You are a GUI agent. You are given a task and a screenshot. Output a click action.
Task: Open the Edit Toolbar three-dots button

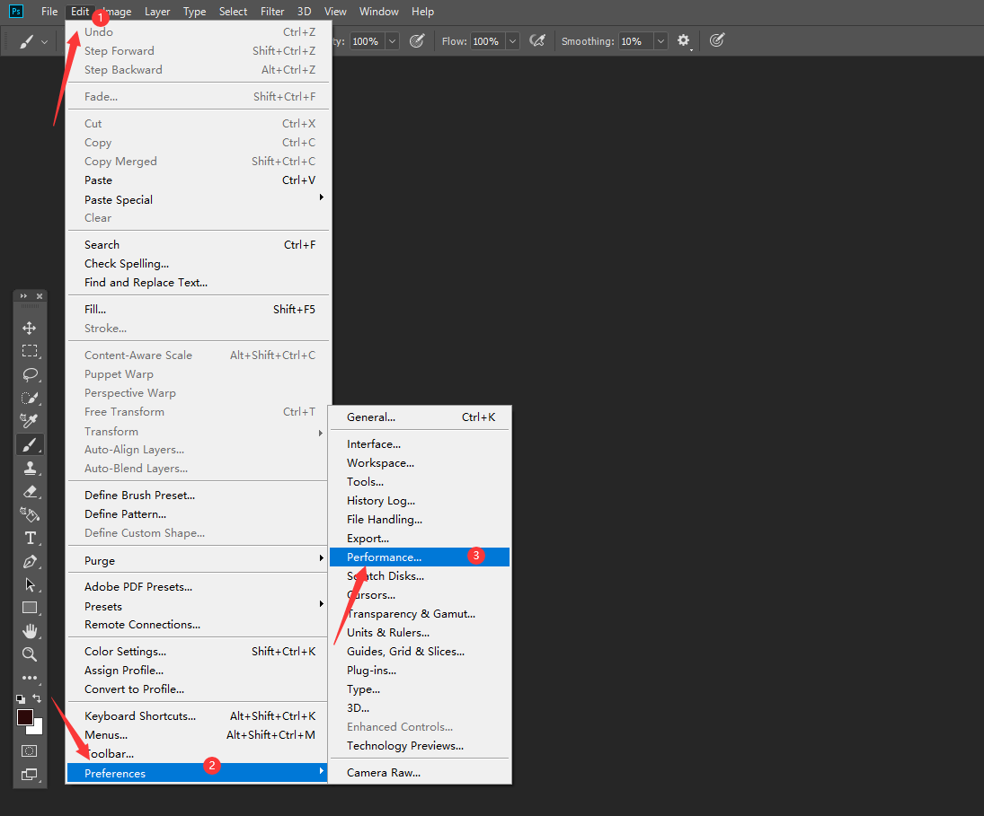pyautogui.click(x=30, y=678)
